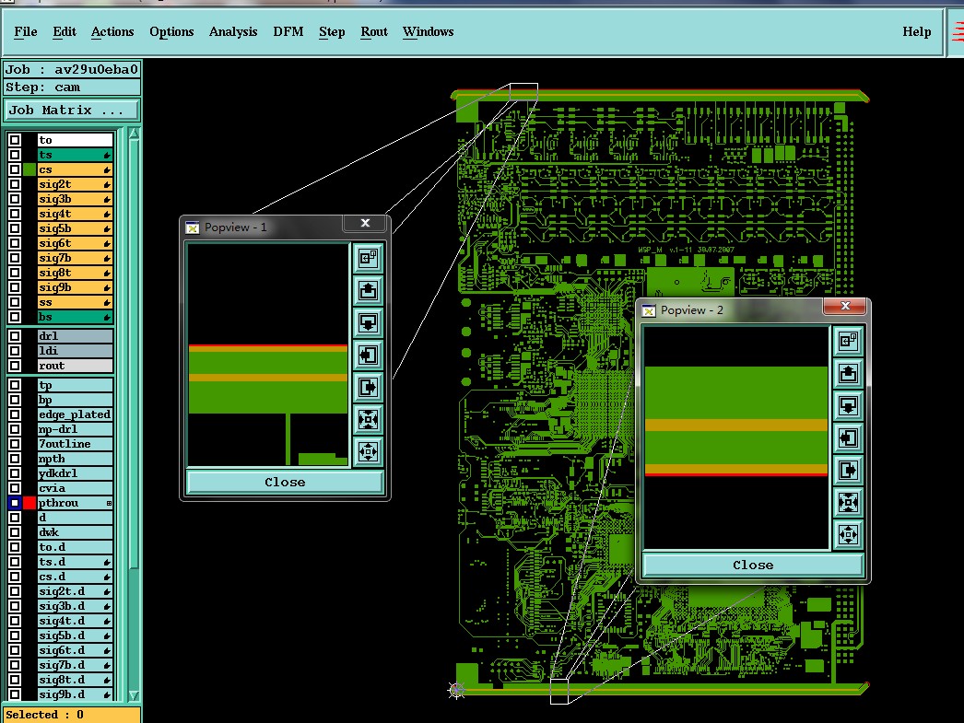Click the swap-view icon in Popview - 1

click(x=369, y=258)
